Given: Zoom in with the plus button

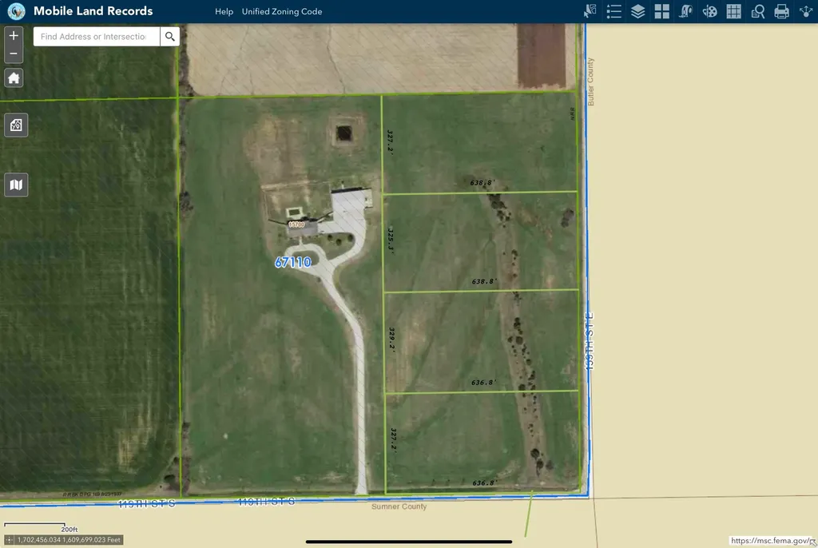Looking at the screenshot, I should pos(14,35).
